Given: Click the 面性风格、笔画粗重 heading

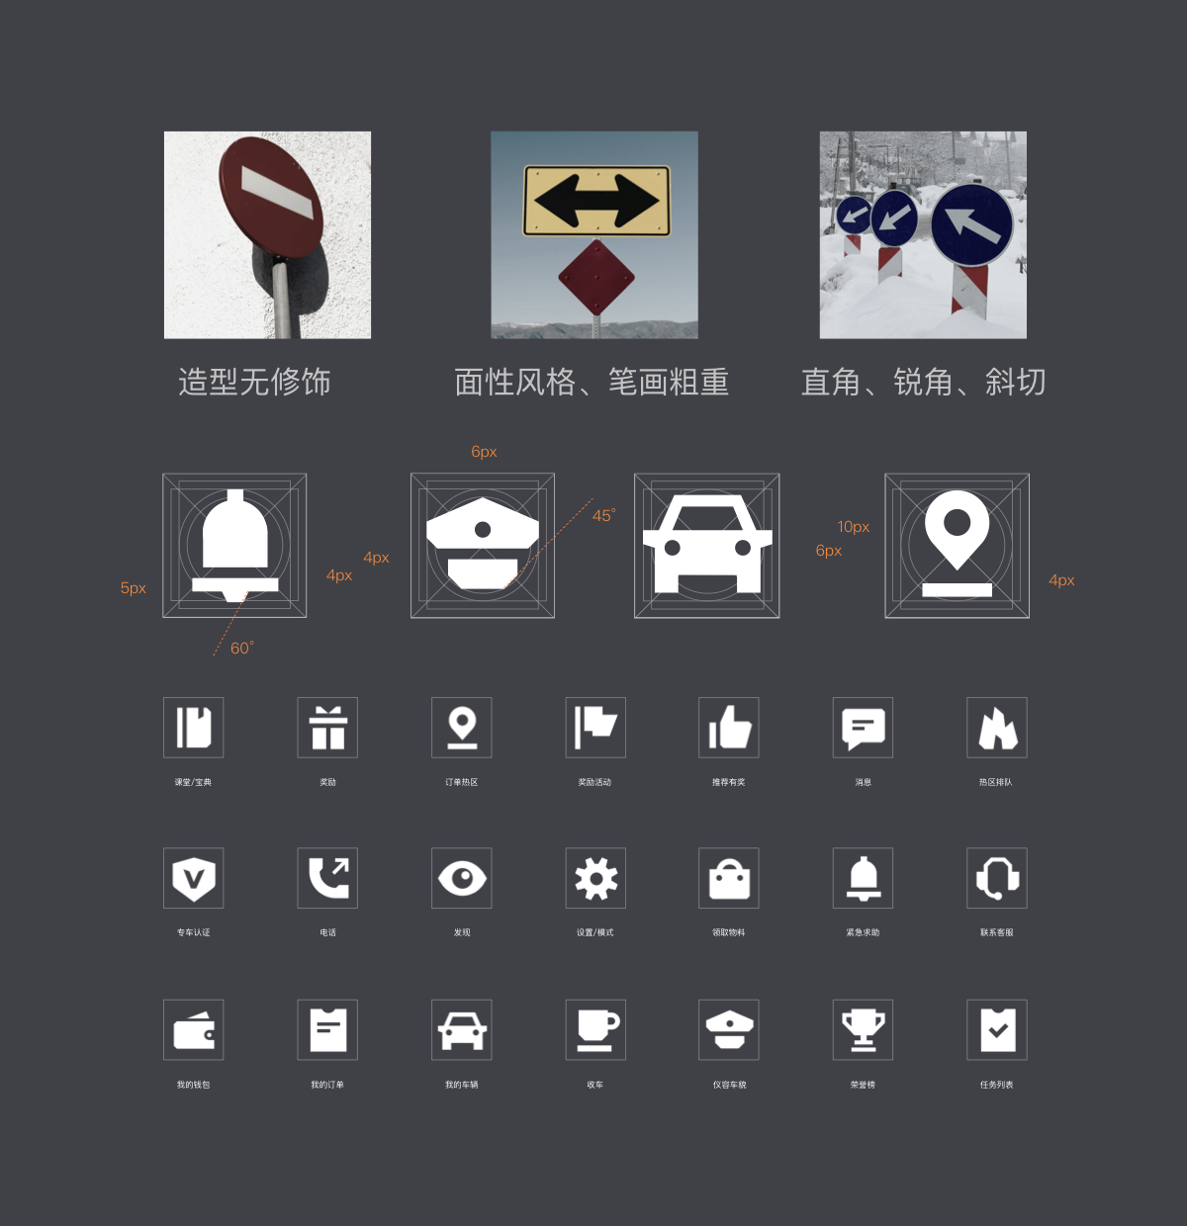Looking at the screenshot, I should pos(592,382).
